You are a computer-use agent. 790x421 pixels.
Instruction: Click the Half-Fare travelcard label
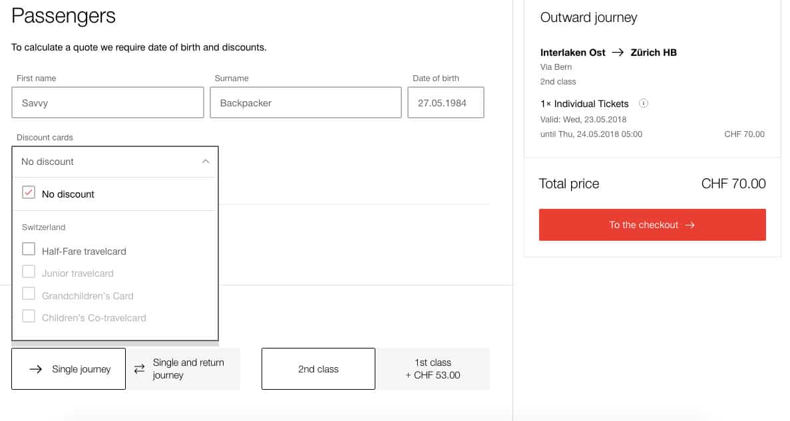[x=84, y=251]
